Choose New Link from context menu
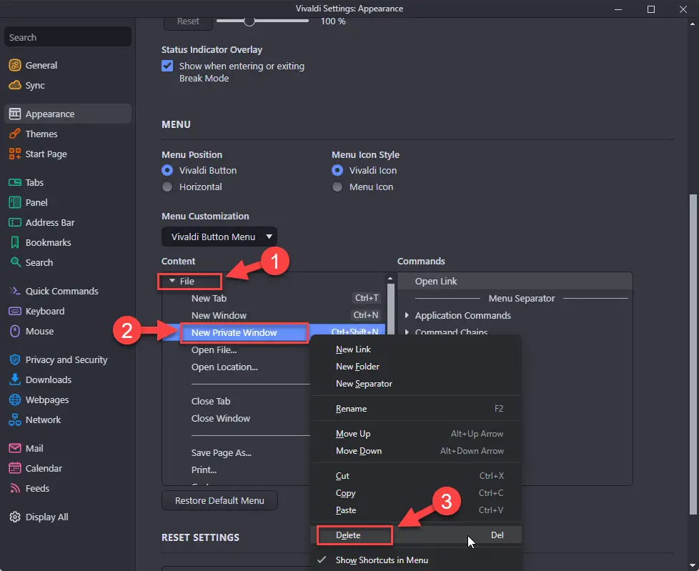699x571 pixels. [x=416, y=349]
